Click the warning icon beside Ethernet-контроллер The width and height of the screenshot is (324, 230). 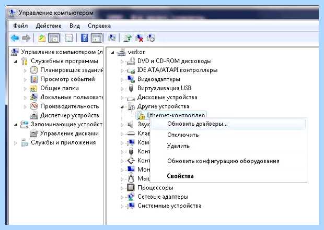(141, 116)
